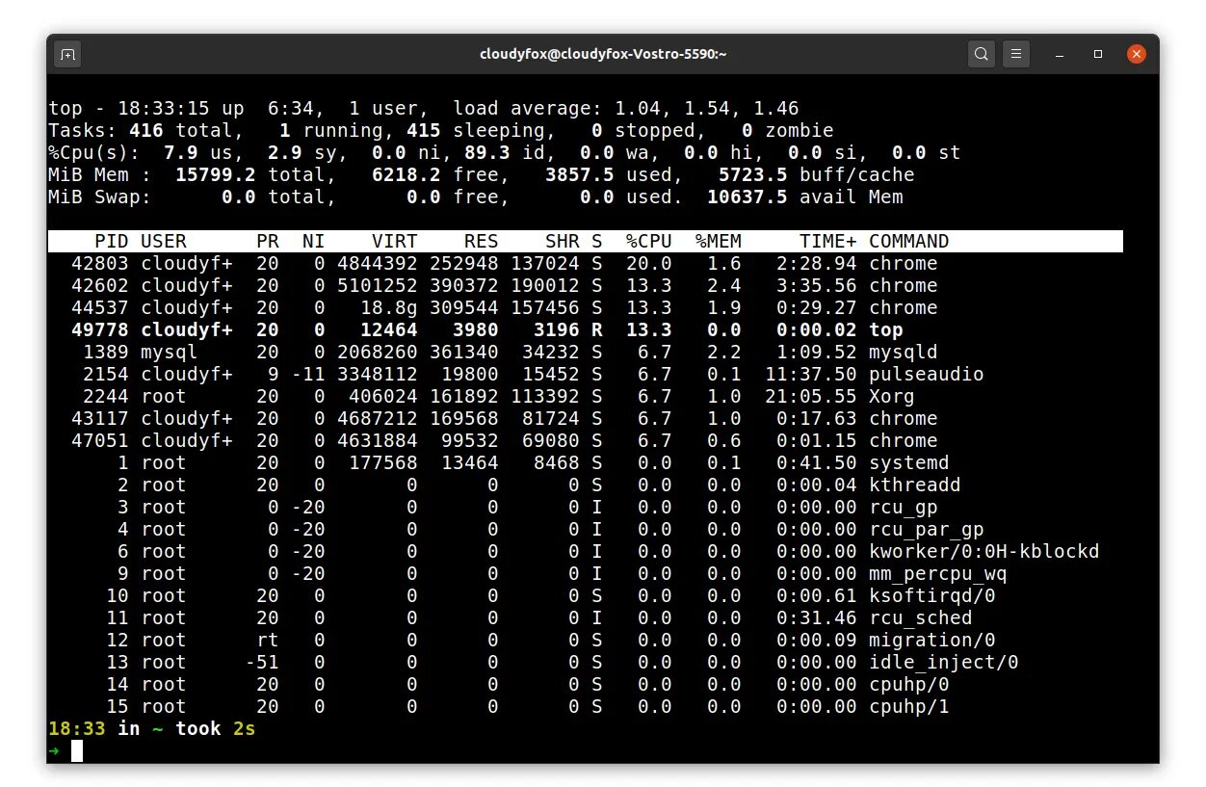Screen dimensions: 1206x787
Task: Click PID 44537 value
Action: pos(100,307)
